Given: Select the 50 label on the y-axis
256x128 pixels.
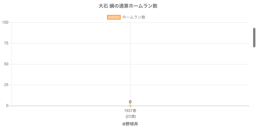Looking at the screenshot, I should (x=6, y=64).
